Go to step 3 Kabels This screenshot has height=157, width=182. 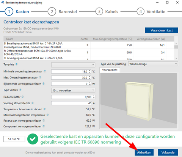click(107, 11)
